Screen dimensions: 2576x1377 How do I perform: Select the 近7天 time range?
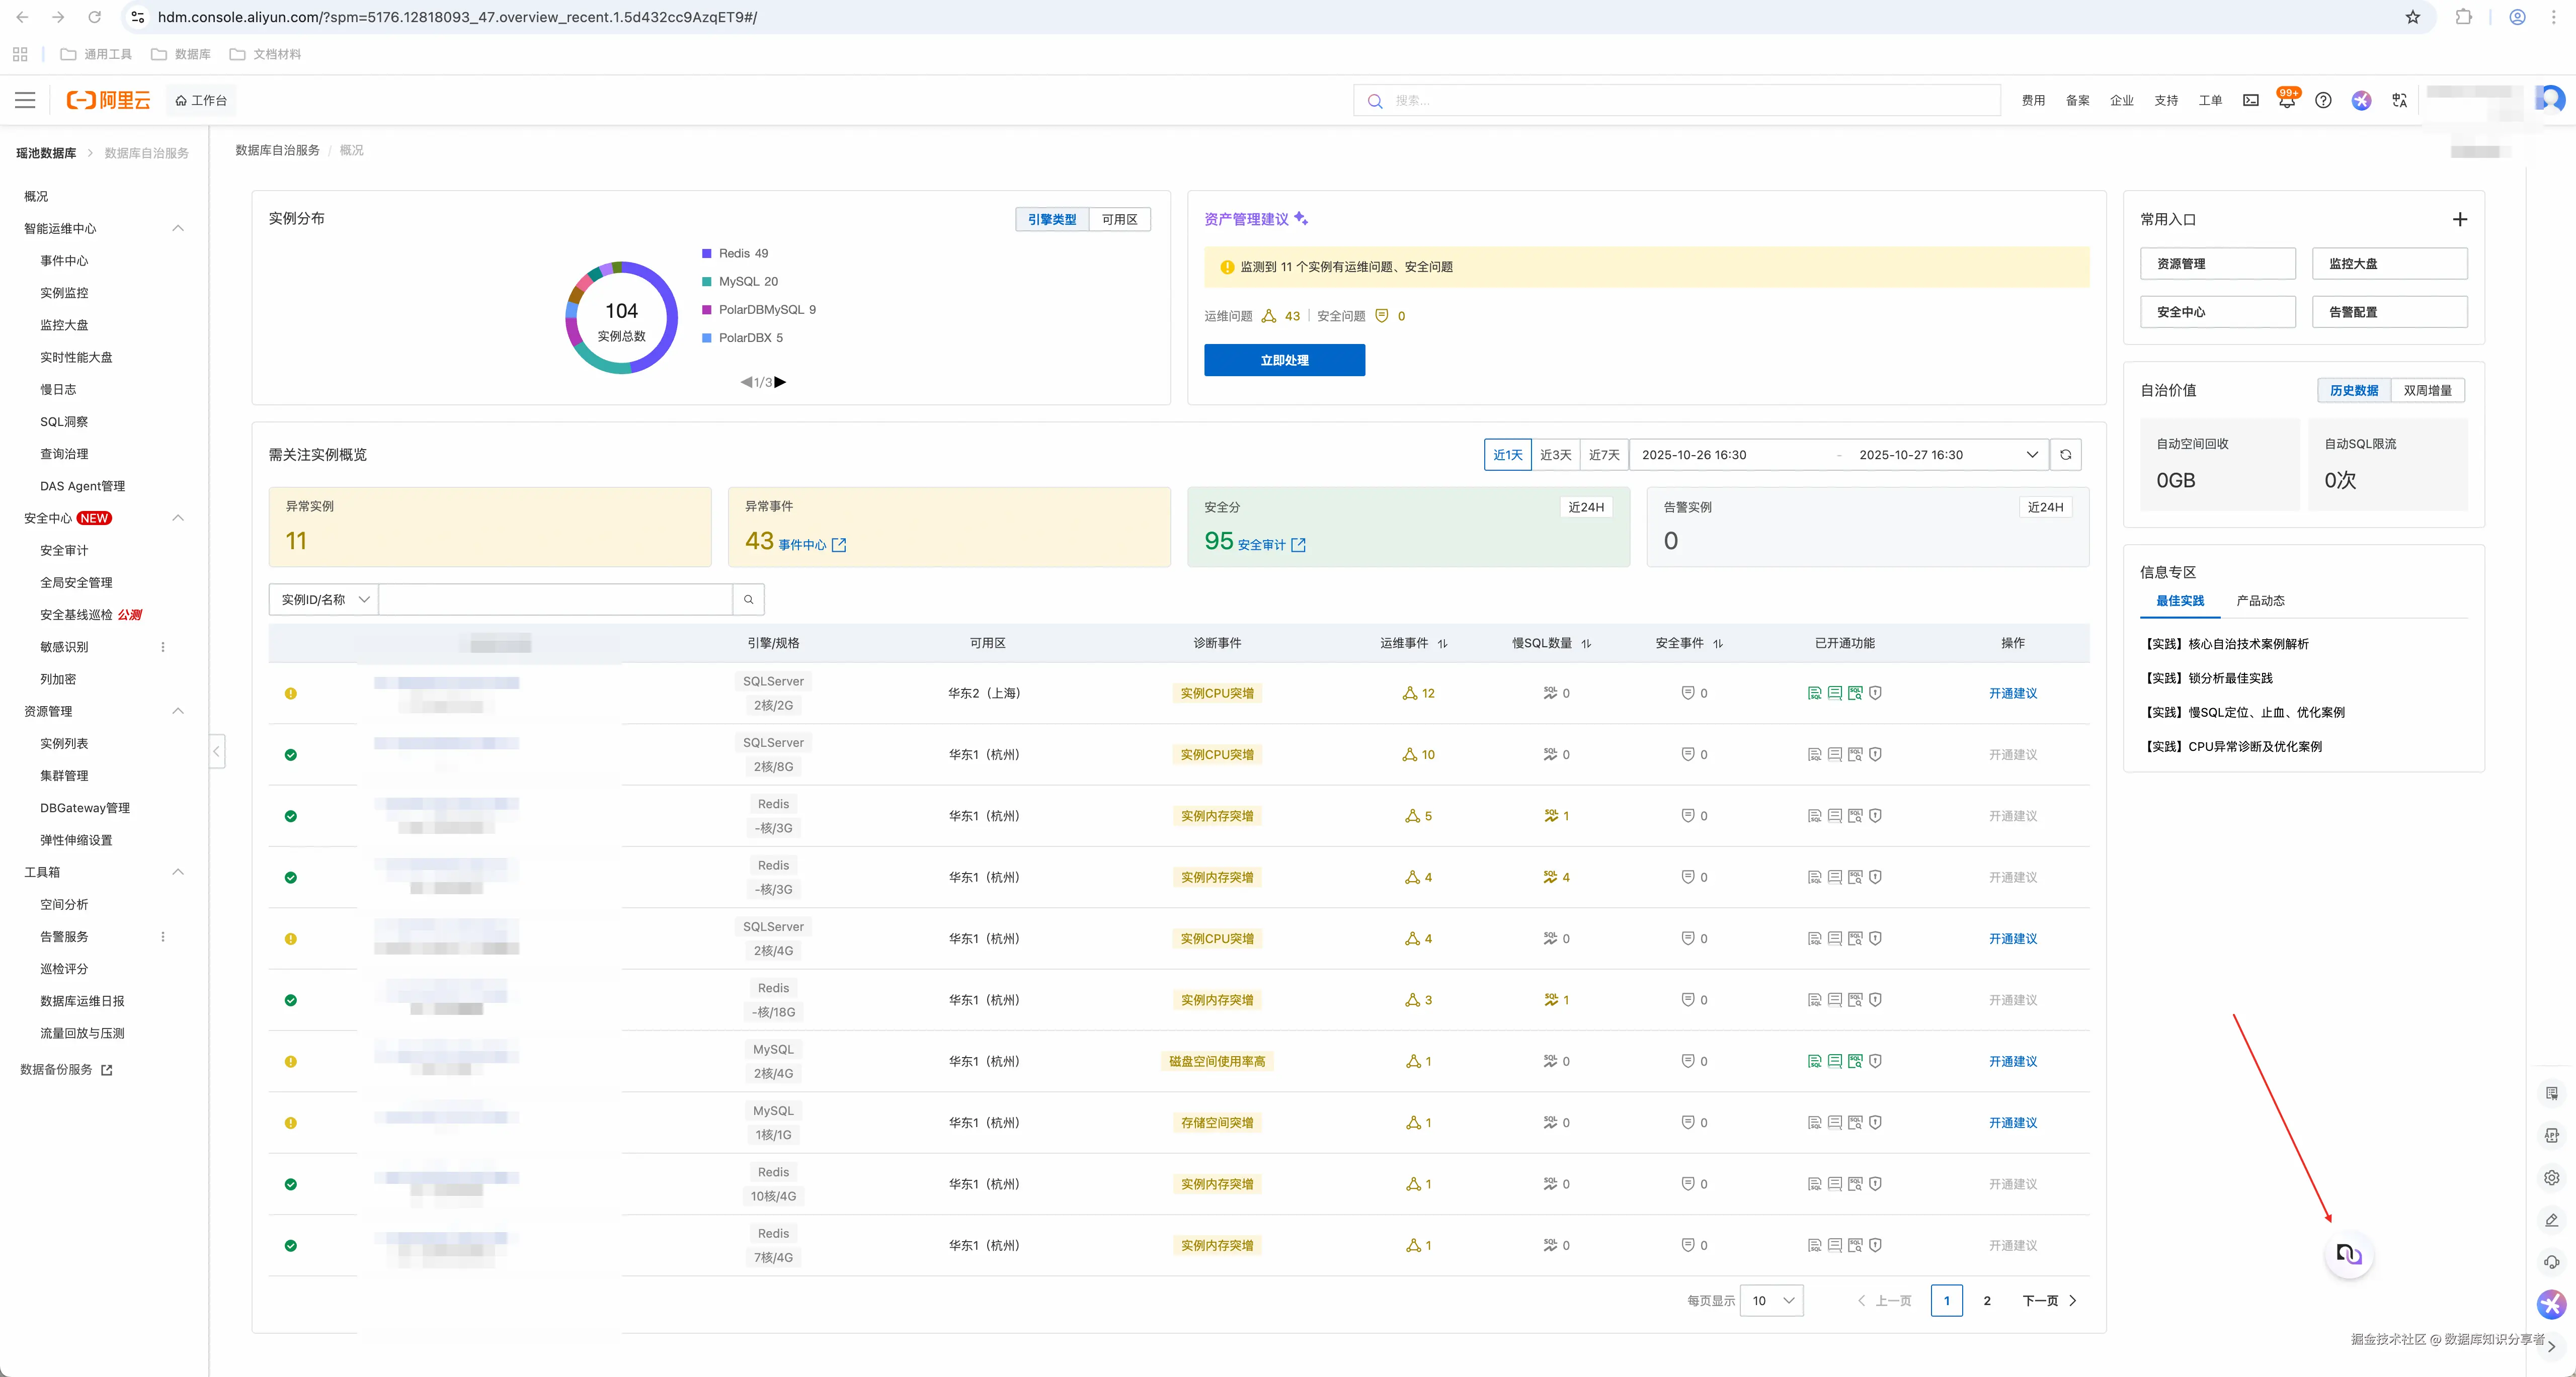[x=1604, y=455]
